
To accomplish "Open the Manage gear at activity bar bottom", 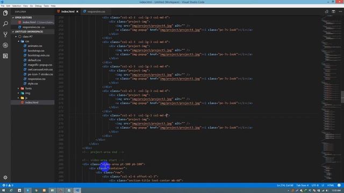I will click(5, 177).
